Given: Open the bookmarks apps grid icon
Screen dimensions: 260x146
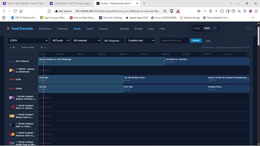Looking at the screenshot, I should [x=4, y=18].
